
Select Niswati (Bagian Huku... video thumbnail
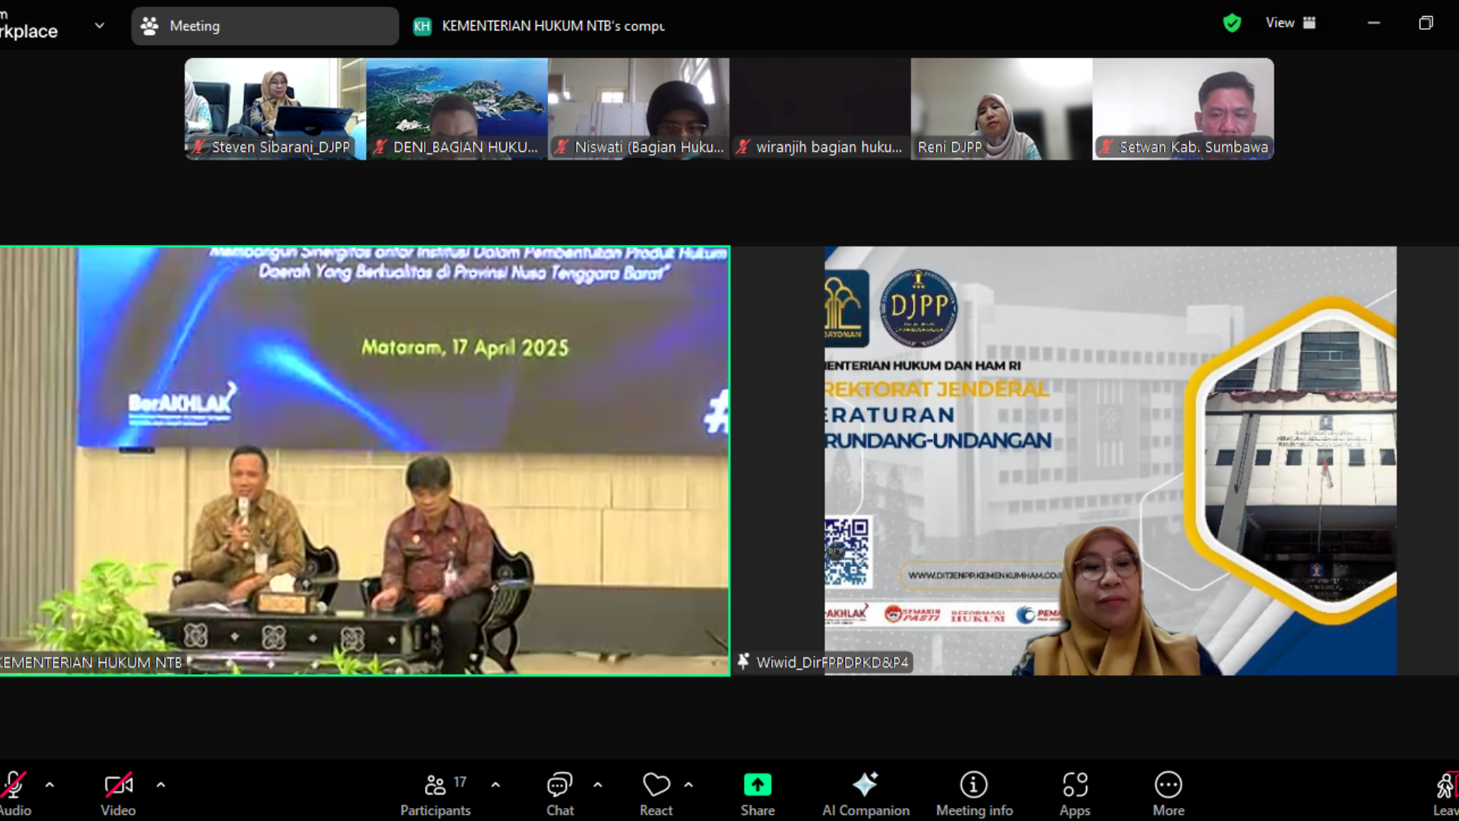[x=638, y=109]
